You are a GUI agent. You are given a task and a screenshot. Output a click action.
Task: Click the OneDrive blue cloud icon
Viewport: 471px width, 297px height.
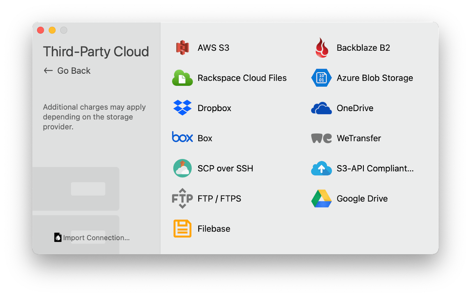coord(321,108)
